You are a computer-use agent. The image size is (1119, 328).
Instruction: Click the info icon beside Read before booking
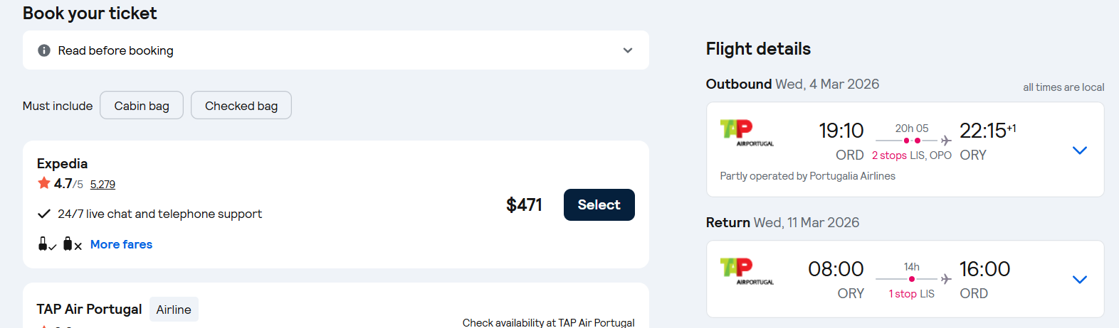click(44, 50)
